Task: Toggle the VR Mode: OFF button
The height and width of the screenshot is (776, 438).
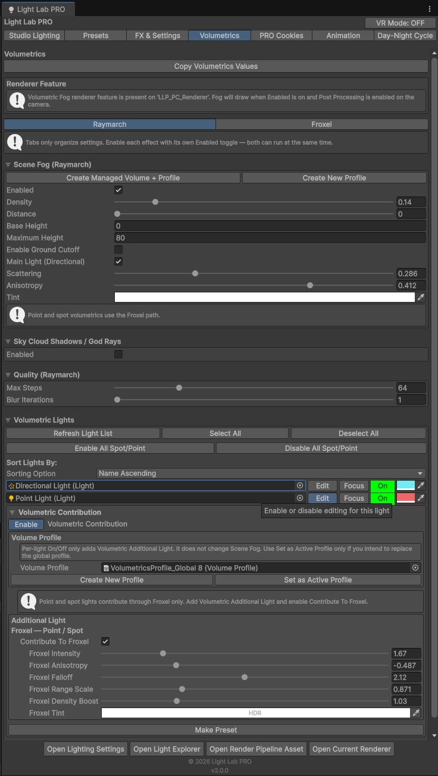Action: [400, 23]
